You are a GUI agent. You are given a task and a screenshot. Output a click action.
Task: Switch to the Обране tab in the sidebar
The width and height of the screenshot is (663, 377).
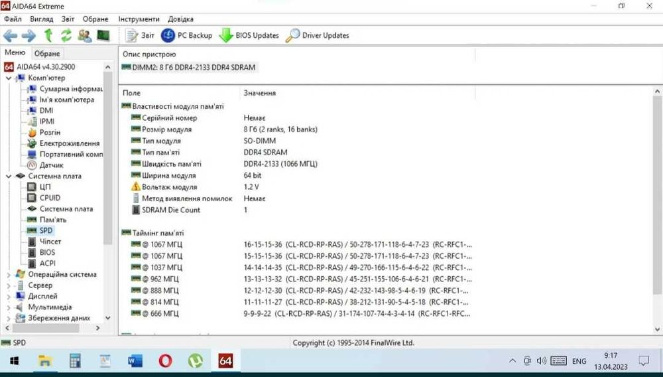pos(47,54)
